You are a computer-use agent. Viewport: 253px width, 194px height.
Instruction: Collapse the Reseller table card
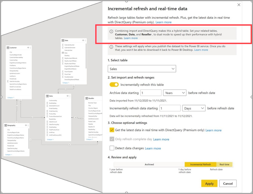pos(90,139)
